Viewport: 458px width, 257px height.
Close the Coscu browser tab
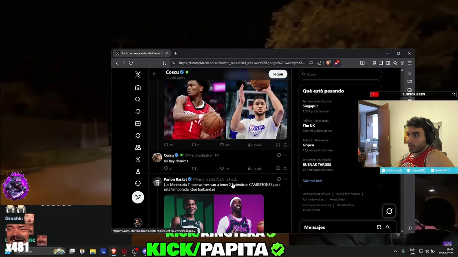coord(166,53)
